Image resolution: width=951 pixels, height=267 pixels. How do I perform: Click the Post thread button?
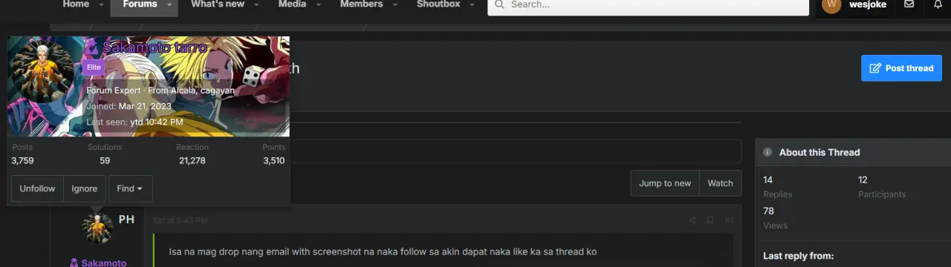tap(901, 68)
